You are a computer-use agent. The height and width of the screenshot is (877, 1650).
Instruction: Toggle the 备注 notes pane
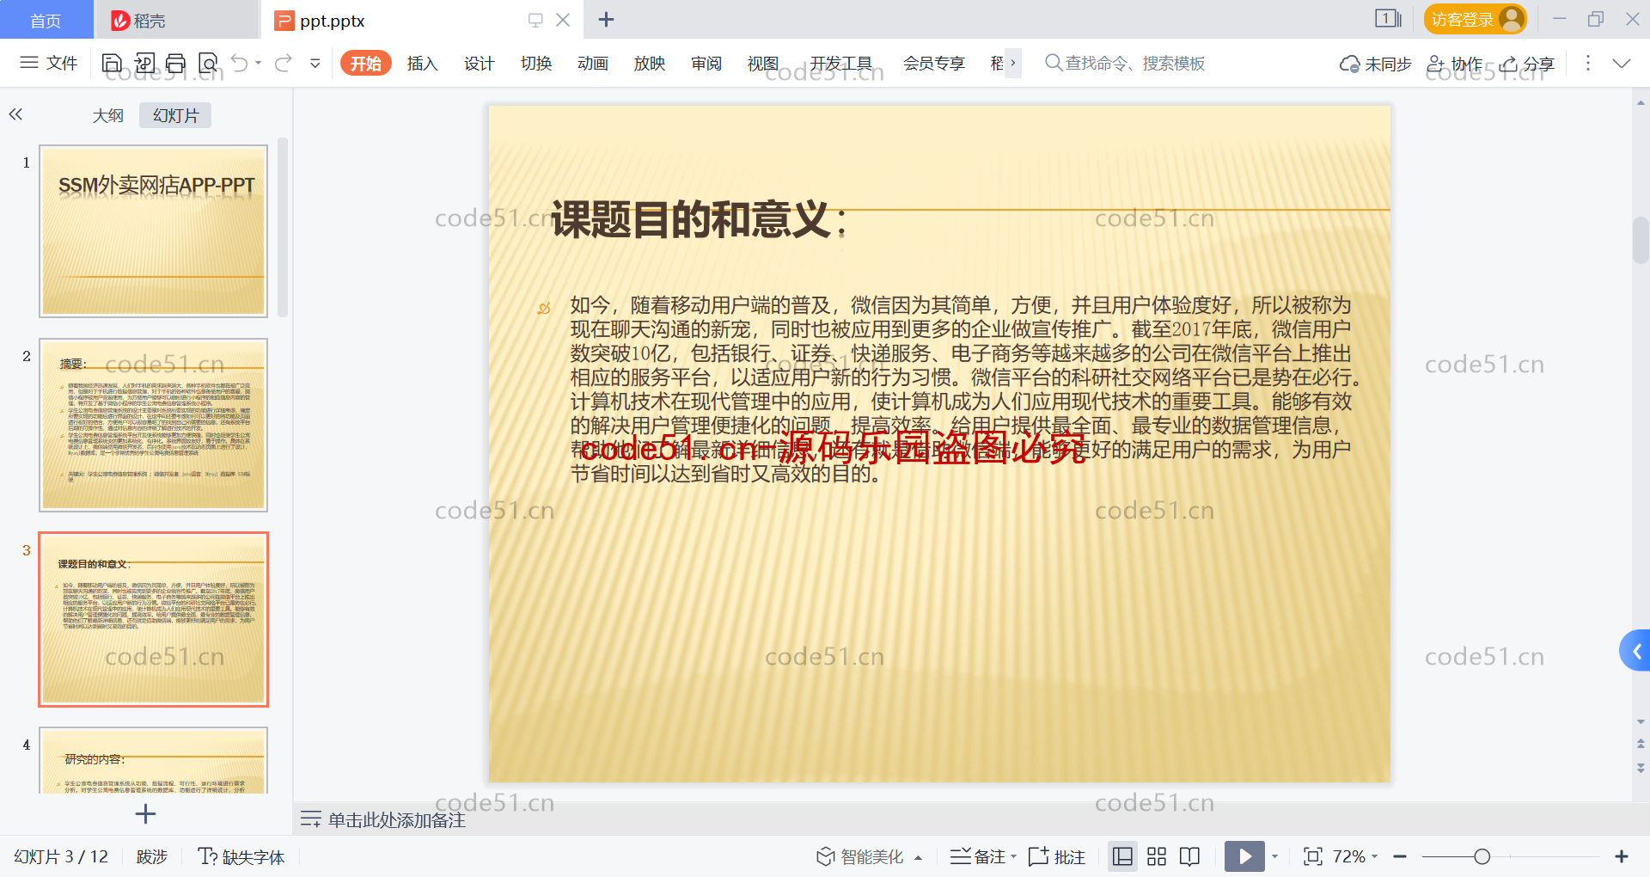978,856
